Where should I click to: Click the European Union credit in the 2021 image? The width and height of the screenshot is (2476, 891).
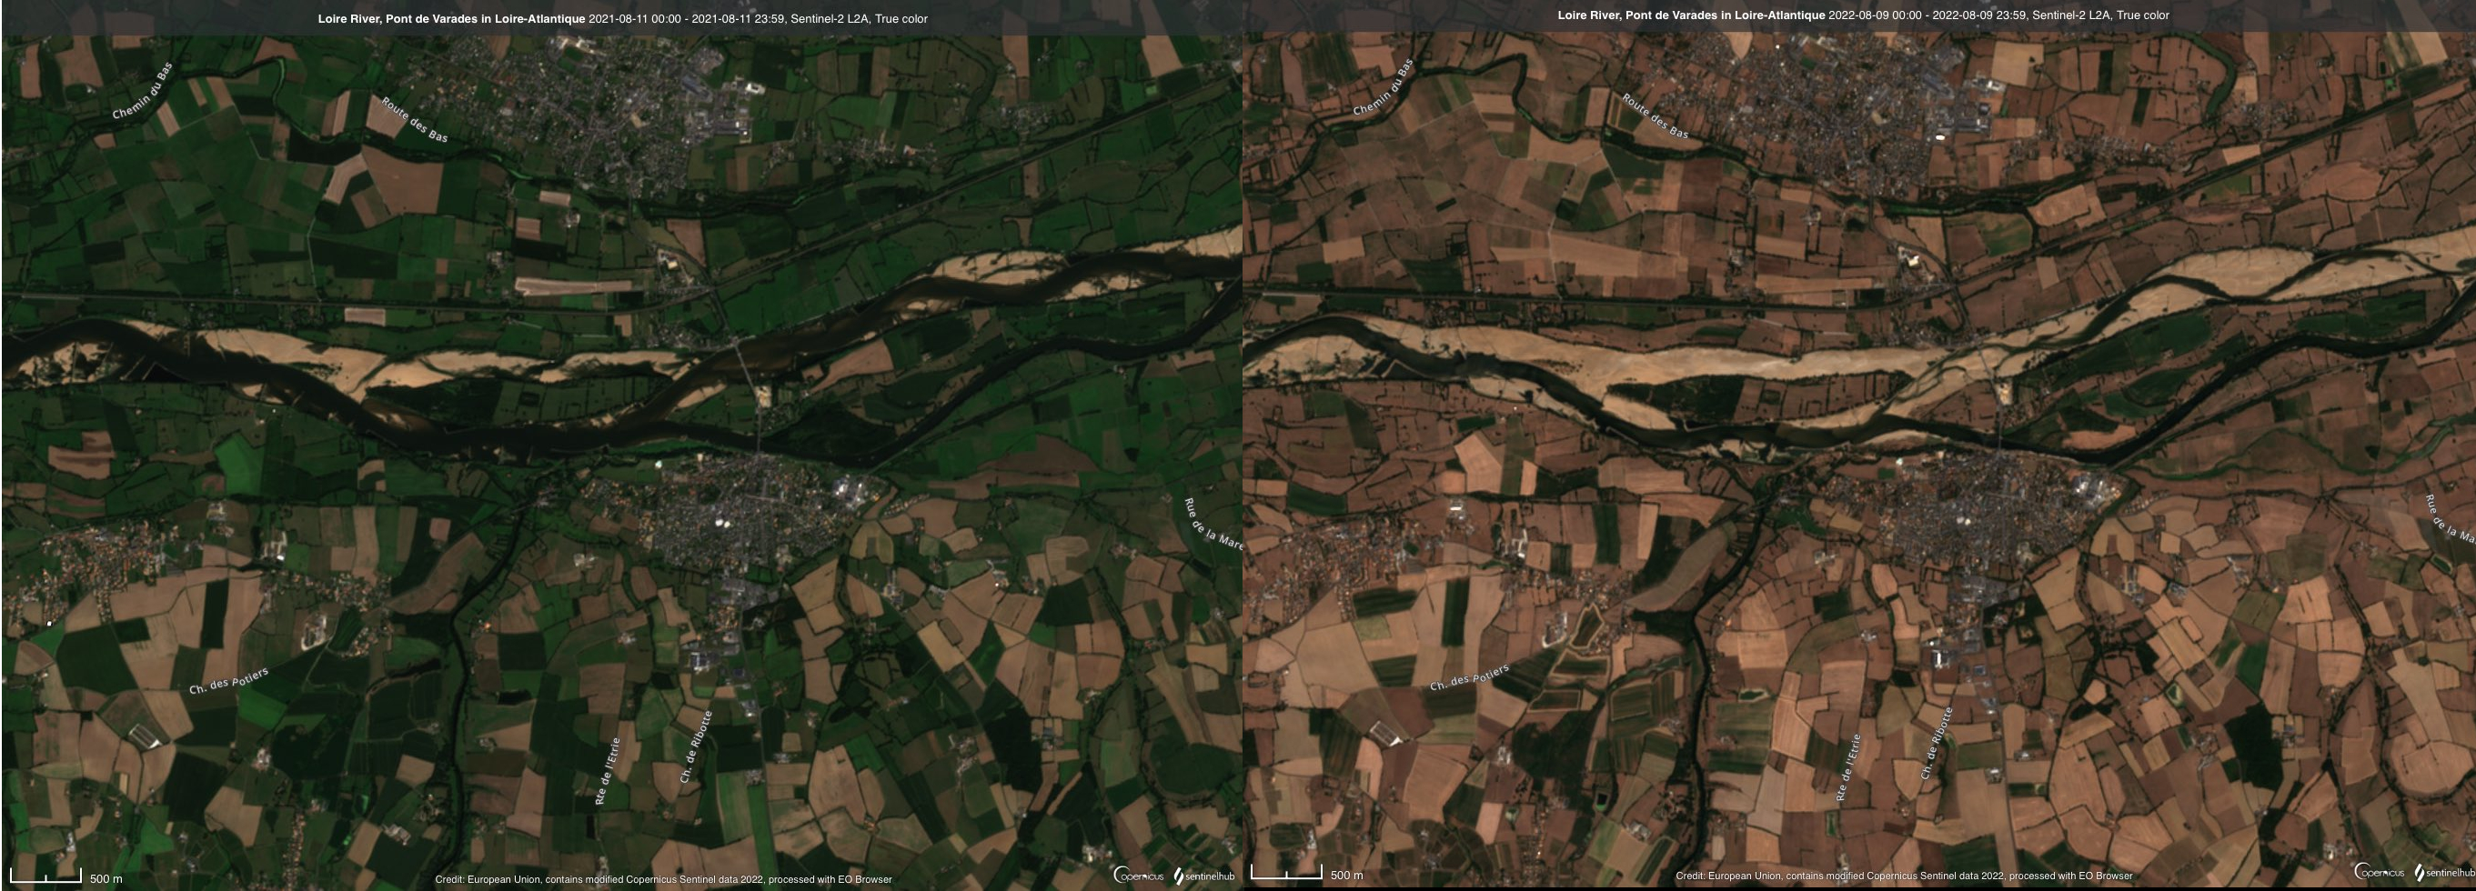[663, 879]
